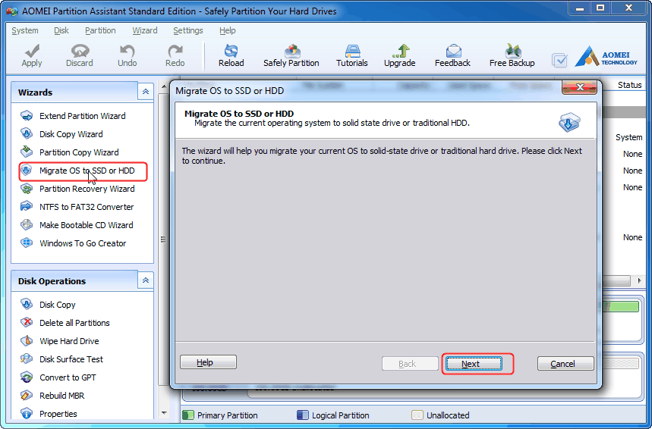The height and width of the screenshot is (429, 652).
Task: Click the Discard toolbar icon
Action: pyautogui.click(x=80, y=51)
